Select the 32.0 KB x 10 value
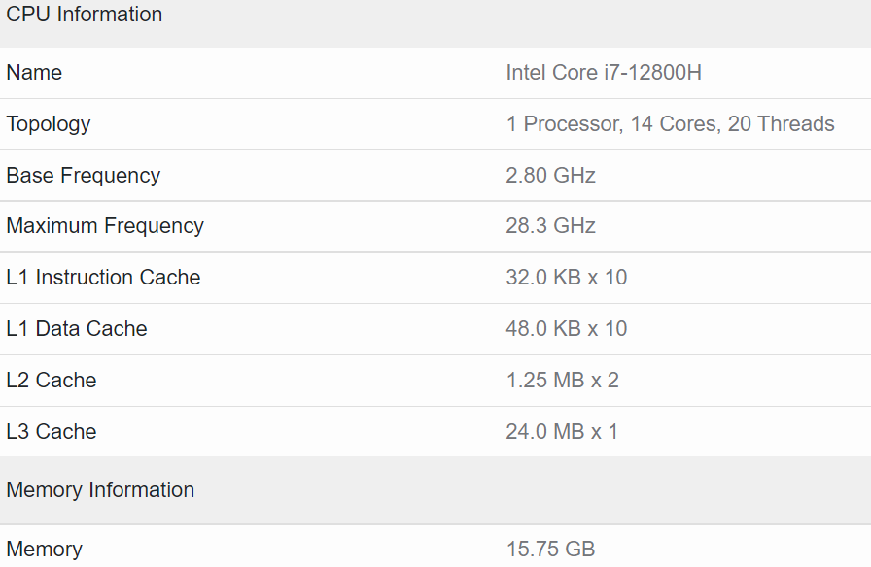 567,278
